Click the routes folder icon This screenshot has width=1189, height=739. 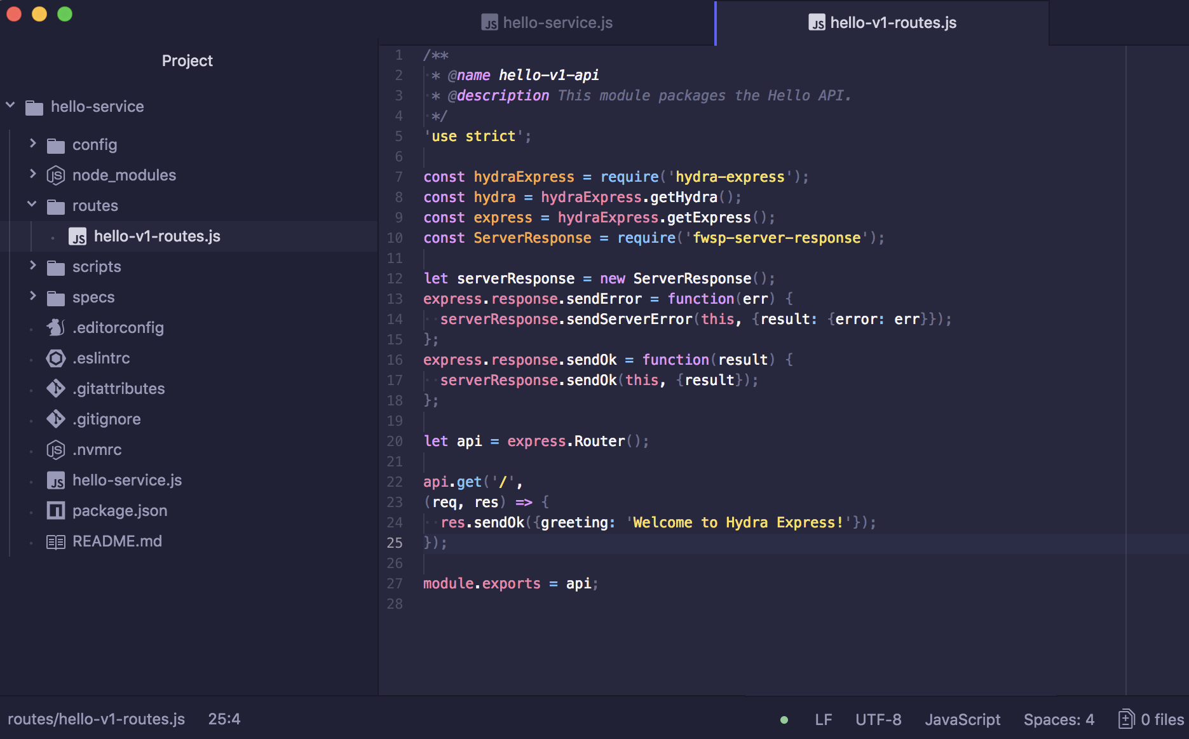[56, 207]
